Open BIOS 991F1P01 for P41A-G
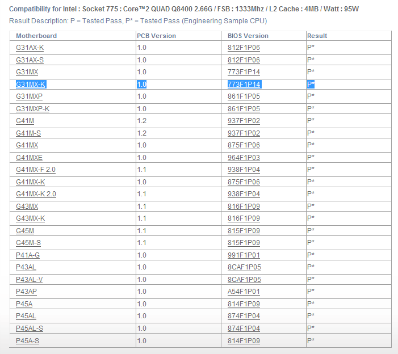The width and height of the screenshot is (398, 354). coord(244,255)
